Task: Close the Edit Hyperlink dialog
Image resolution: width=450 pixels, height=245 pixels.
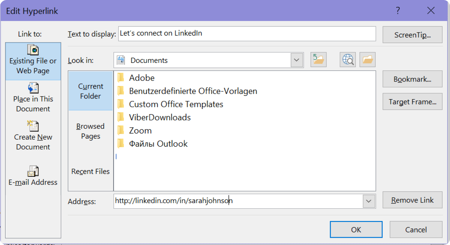Action: (431, 11)
